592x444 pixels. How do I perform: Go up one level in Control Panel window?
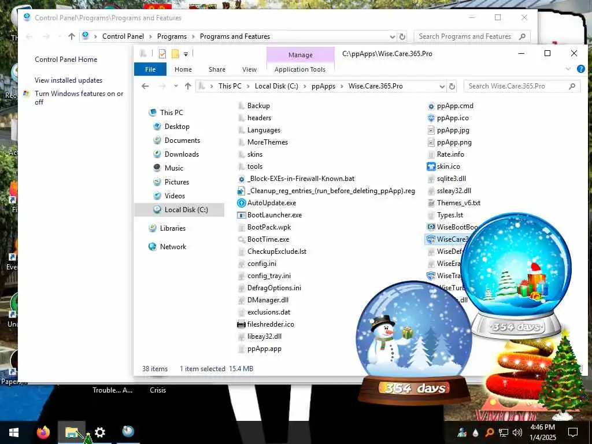[72, 36]
